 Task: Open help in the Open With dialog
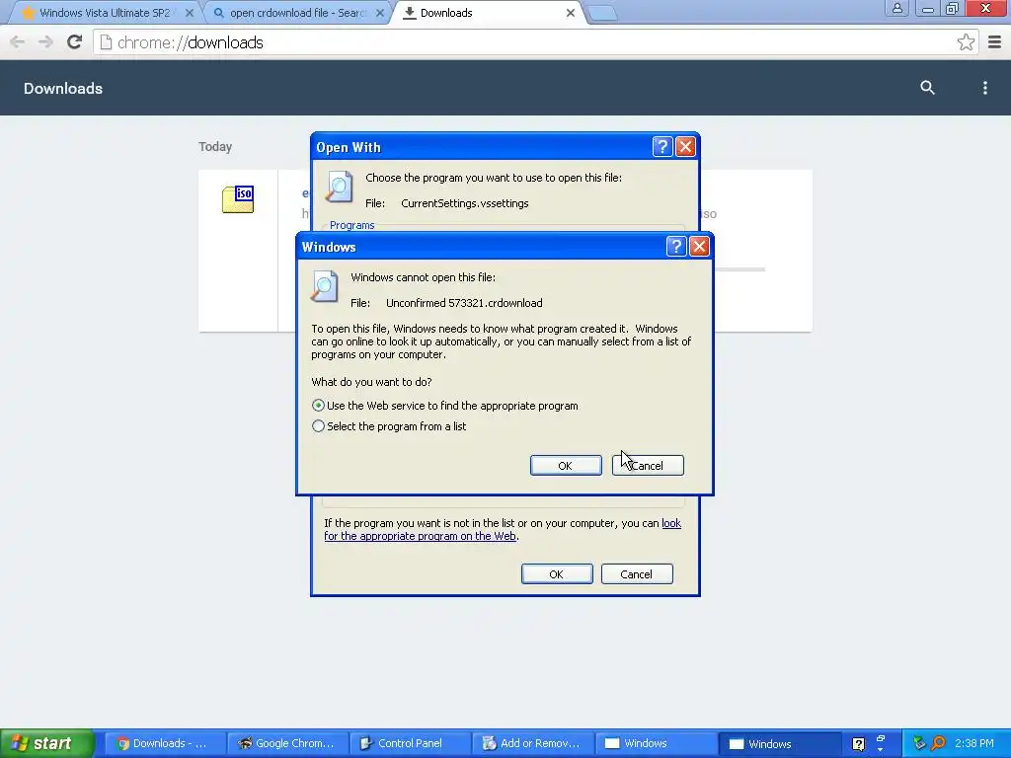pyautogui.click(x=662, y=147)
